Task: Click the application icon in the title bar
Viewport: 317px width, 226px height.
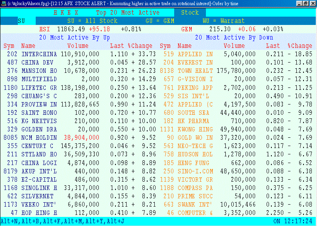Action: point(4,4)
